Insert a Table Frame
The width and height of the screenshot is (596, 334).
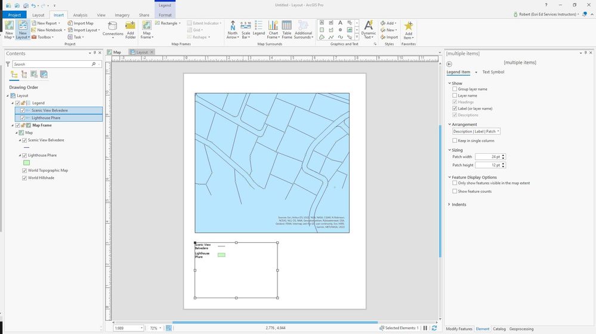pos(287,30)
